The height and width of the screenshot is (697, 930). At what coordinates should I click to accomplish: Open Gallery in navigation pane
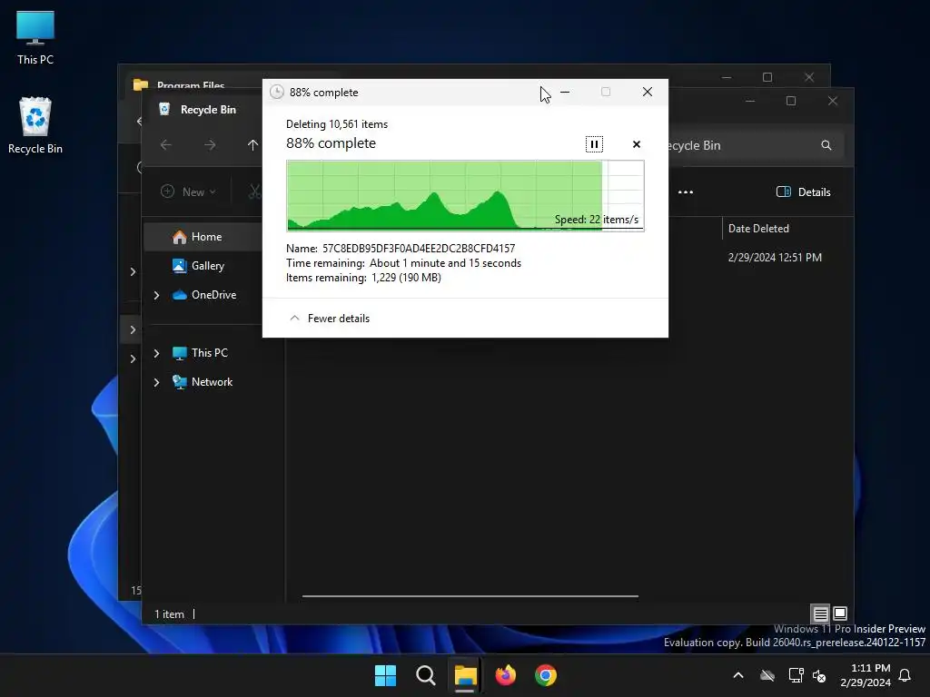coord(199,266)
